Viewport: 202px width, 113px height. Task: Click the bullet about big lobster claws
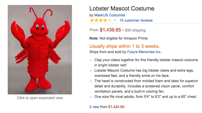(x=144, y=73)
